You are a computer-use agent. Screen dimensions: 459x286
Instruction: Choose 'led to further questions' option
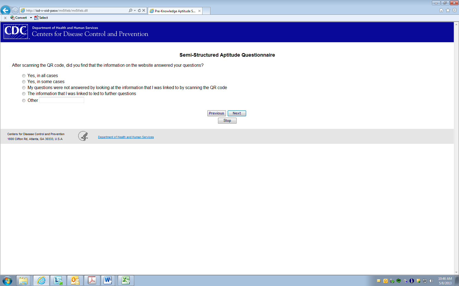click(x=24, y=94)
